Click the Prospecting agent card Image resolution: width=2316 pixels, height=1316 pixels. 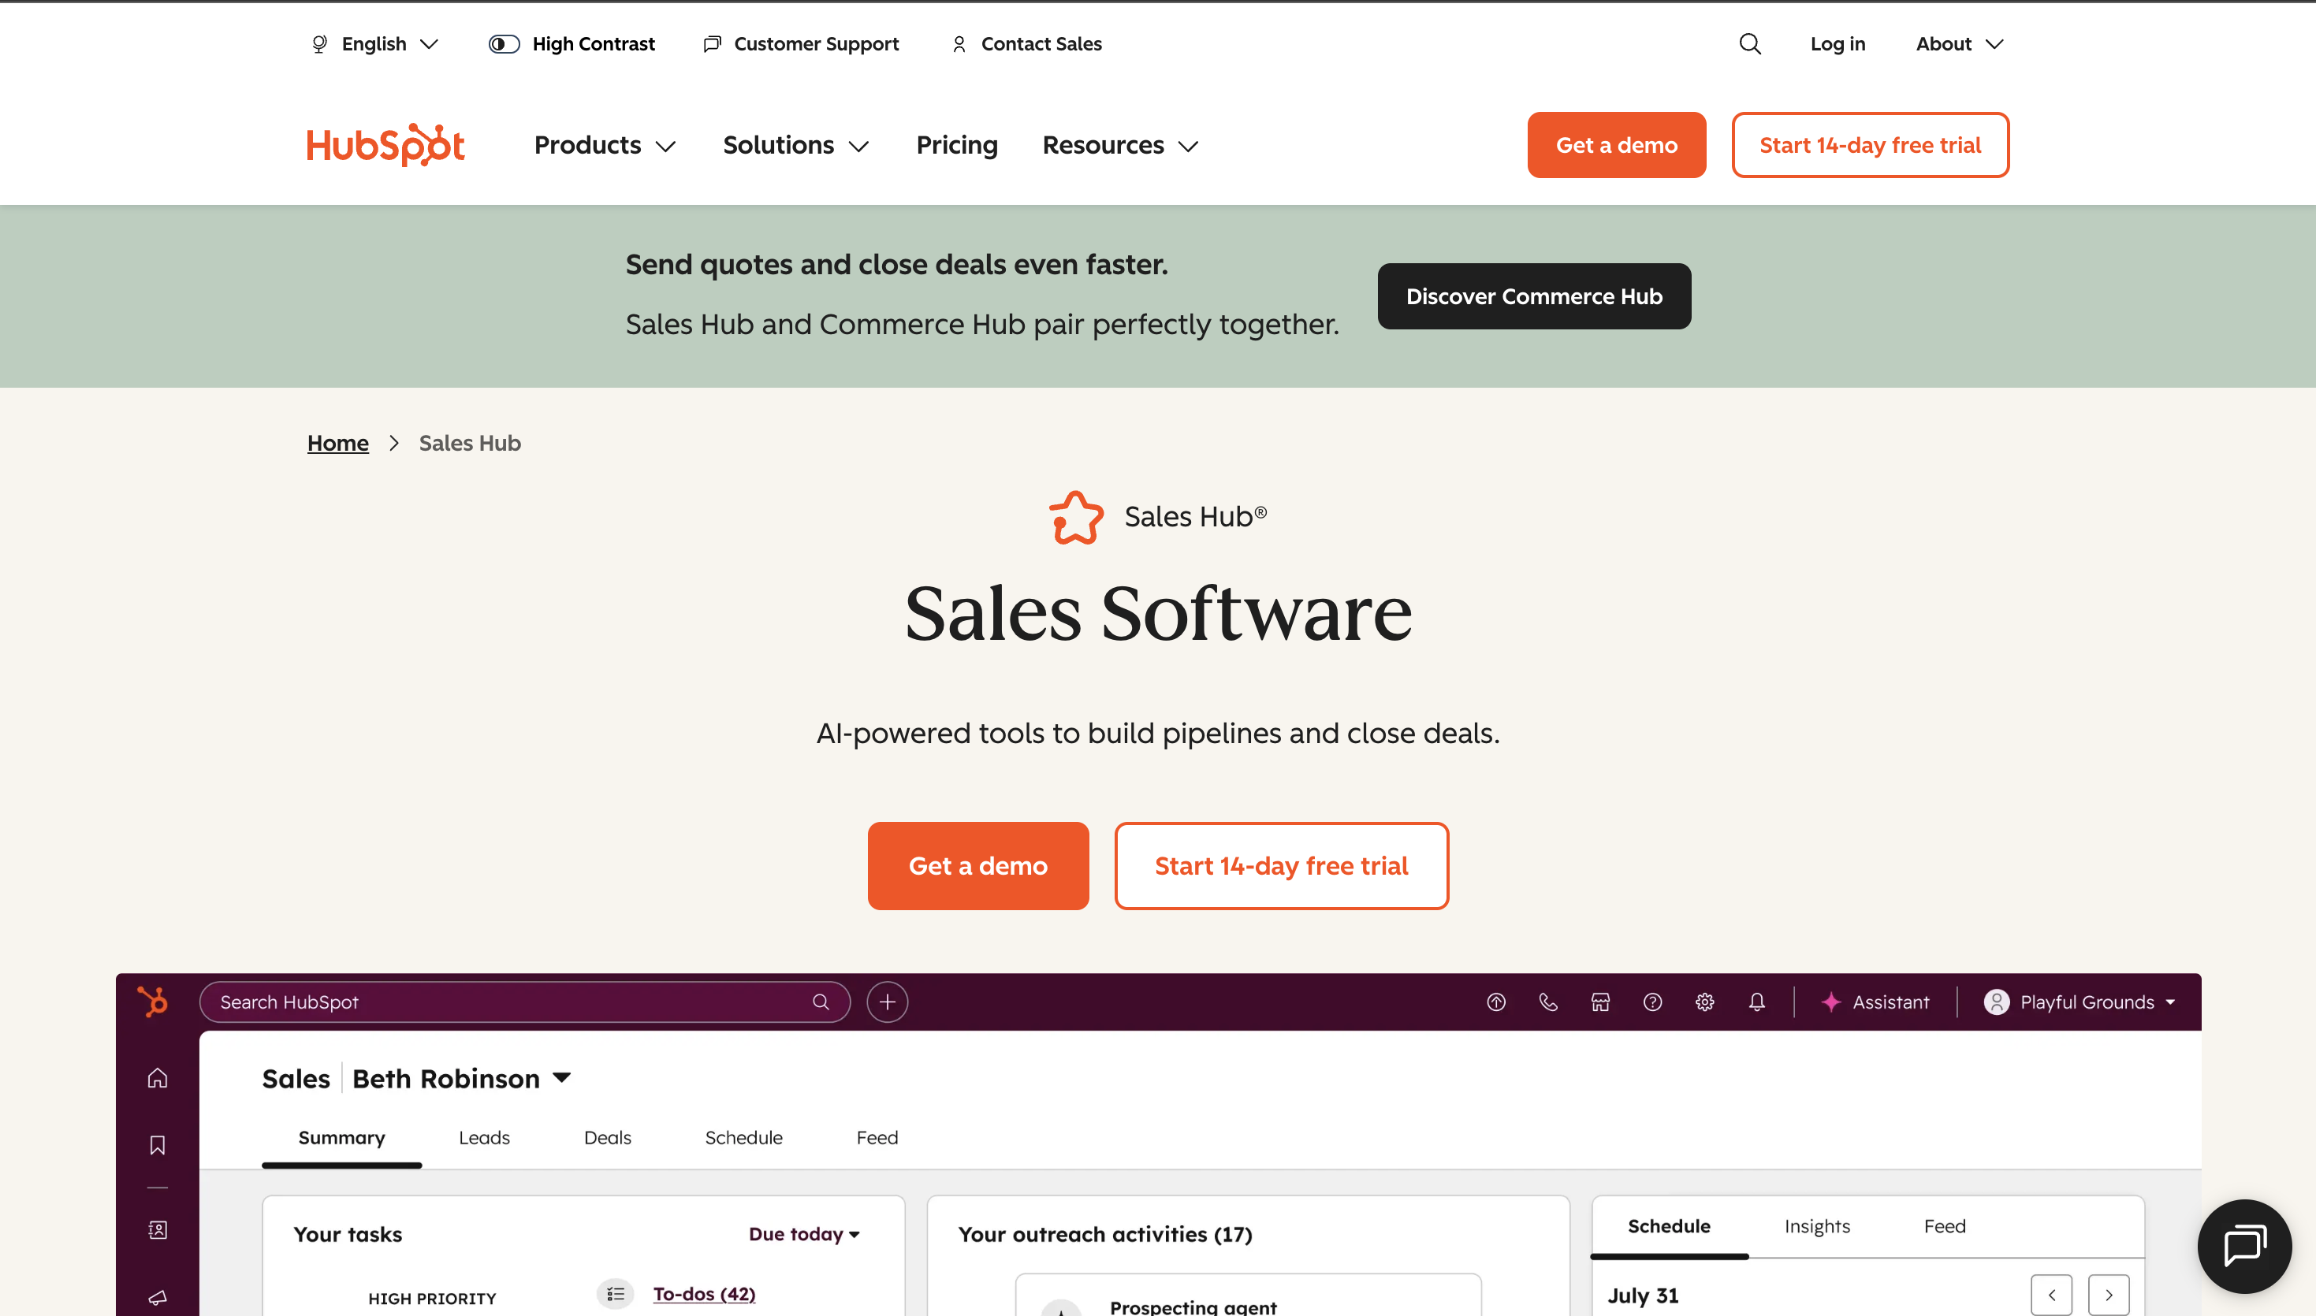coord(1248,1296)
